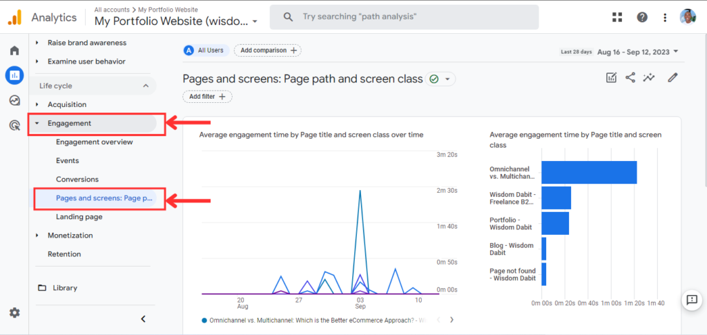Click the Portfolio - Wisdom Dabit bar

(555, 223)
